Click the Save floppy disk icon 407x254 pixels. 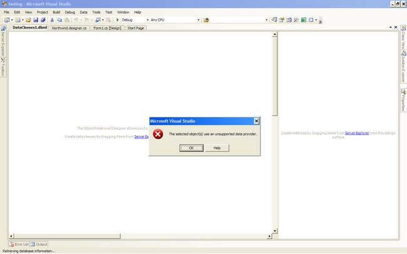click(x=36, y=20)
